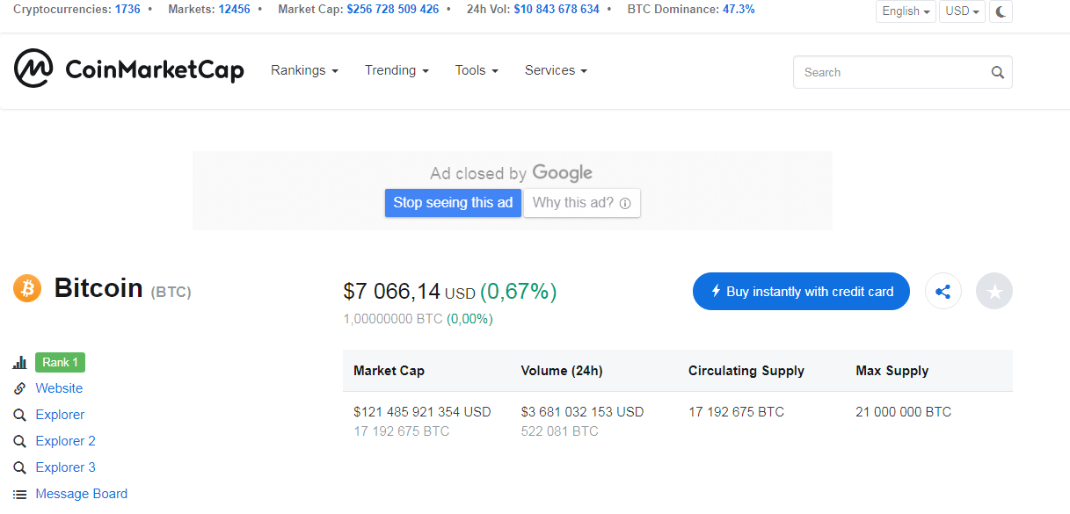Open the Rankings menu
This screenshot has width=1070, height=514.
point(304,70)
